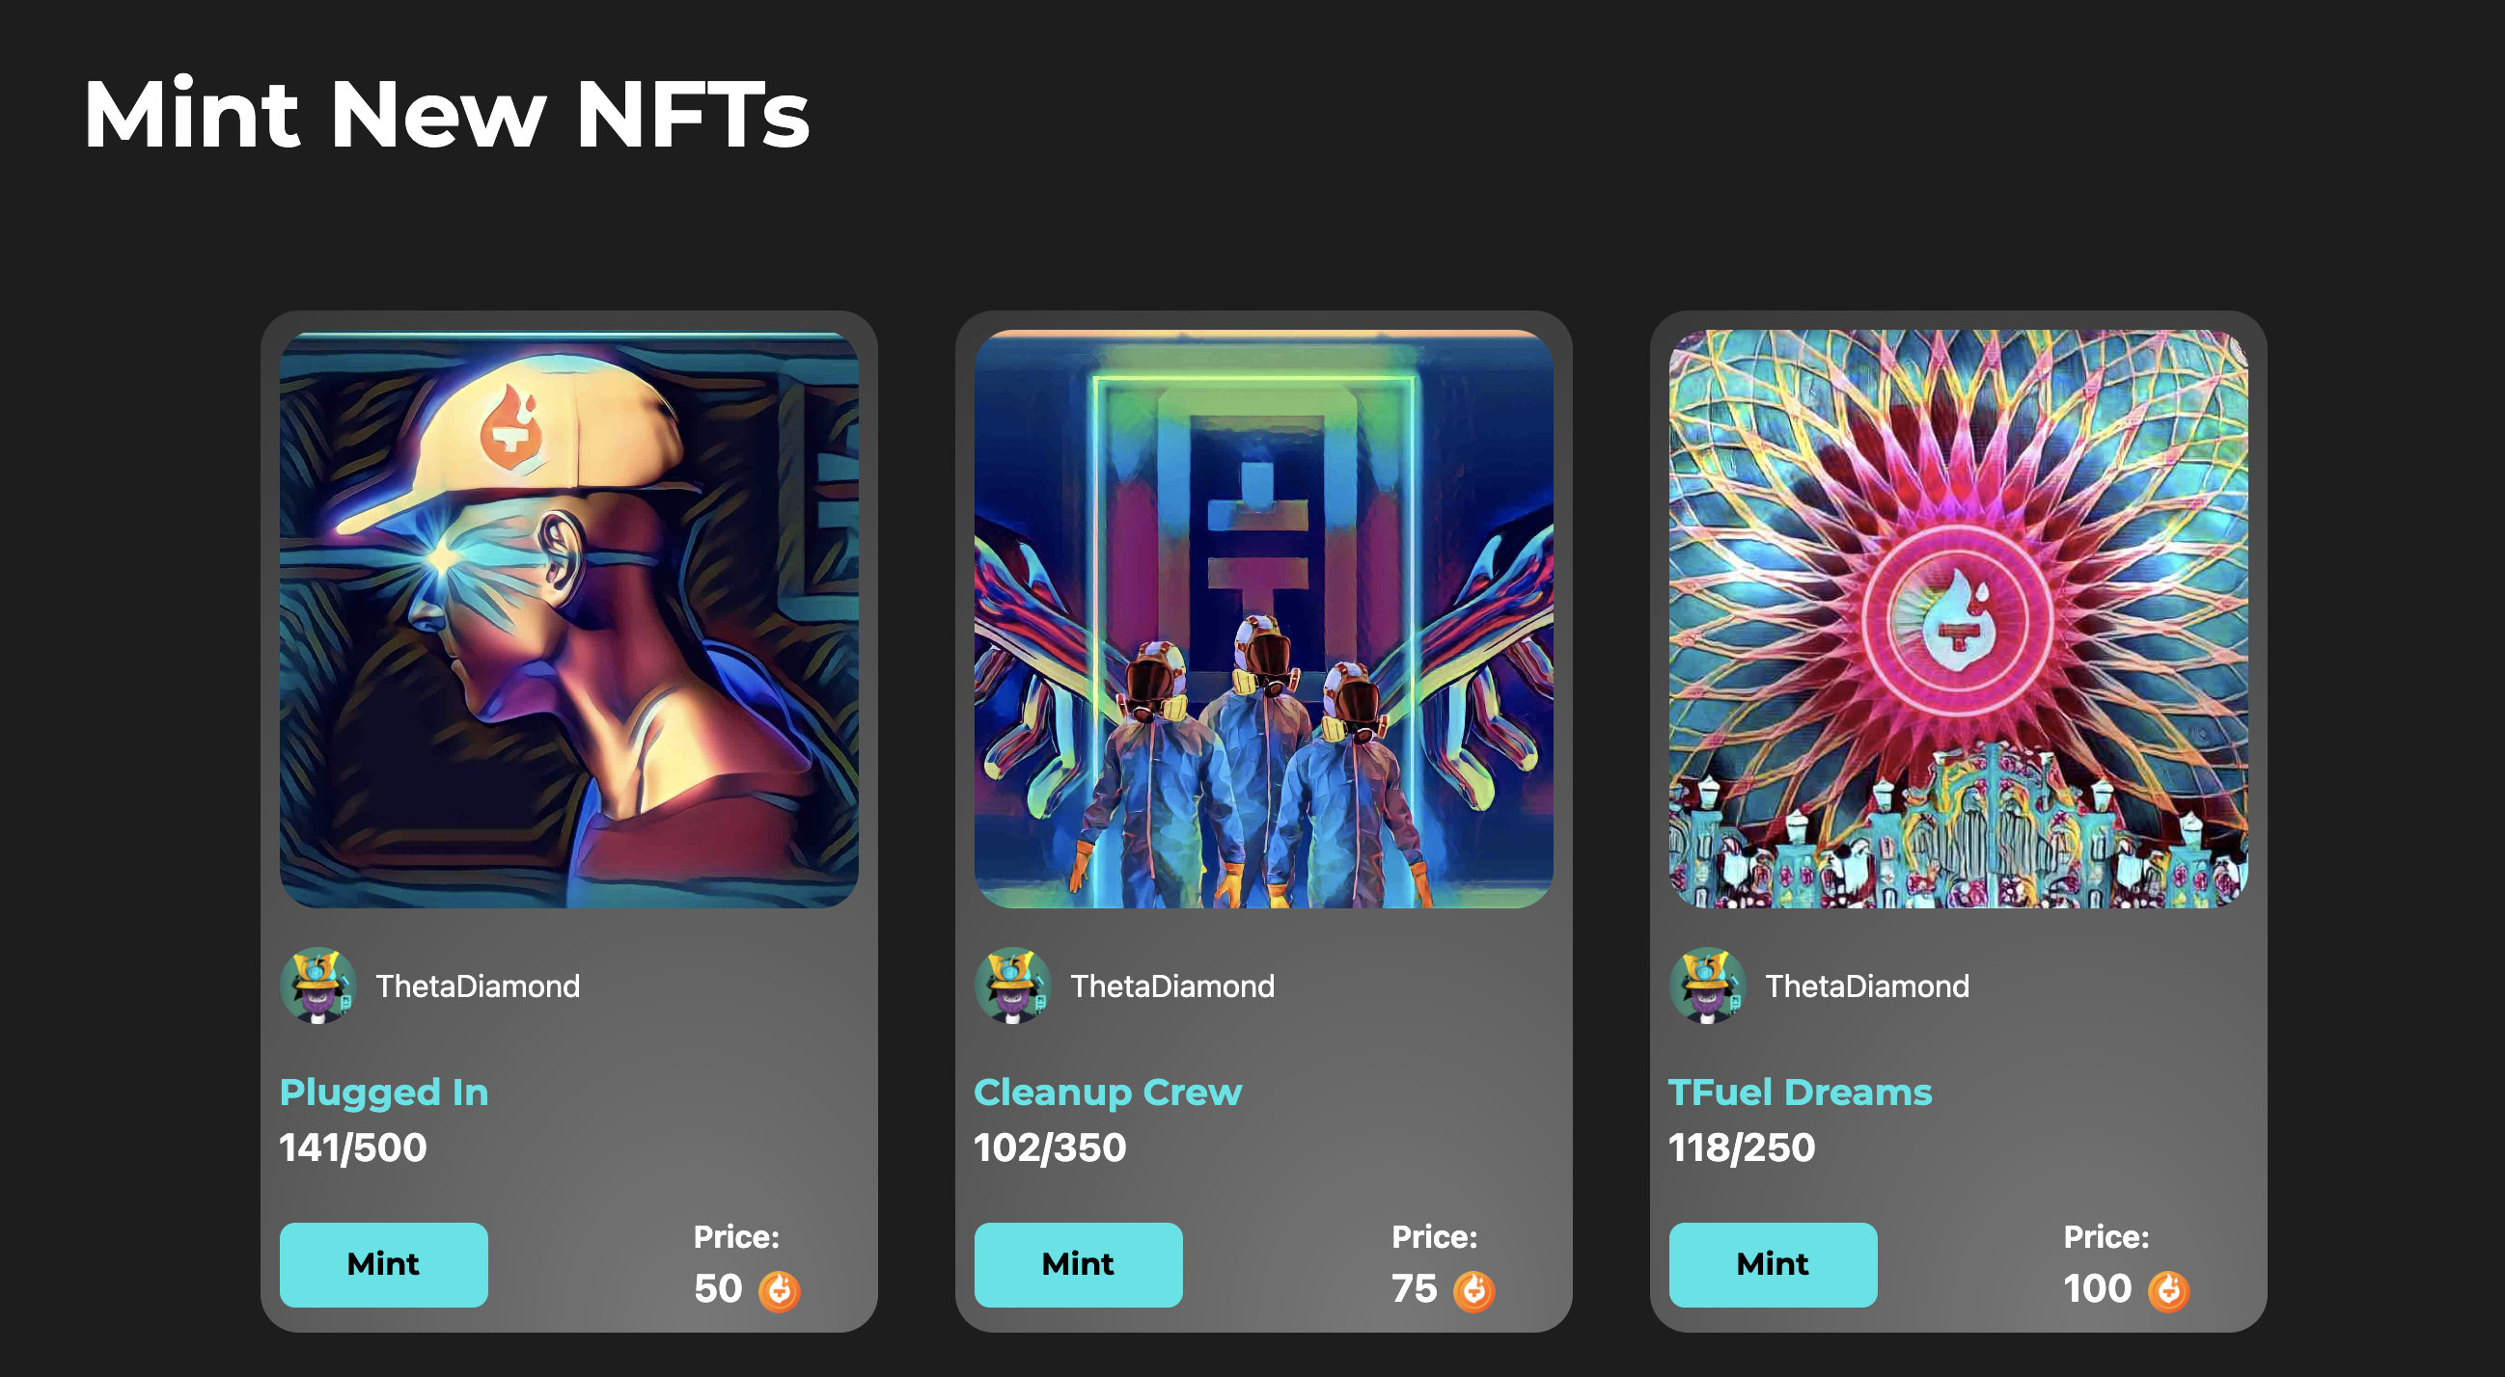Click the 141/500 supply count

(353, 1147)
